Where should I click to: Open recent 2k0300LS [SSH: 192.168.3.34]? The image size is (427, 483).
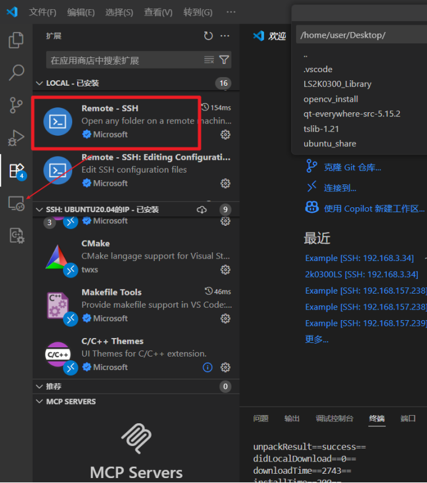(x=362, y=275)
